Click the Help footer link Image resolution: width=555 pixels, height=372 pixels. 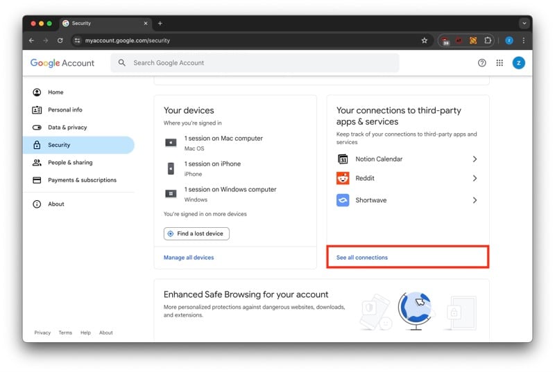(x=85, y=333)
